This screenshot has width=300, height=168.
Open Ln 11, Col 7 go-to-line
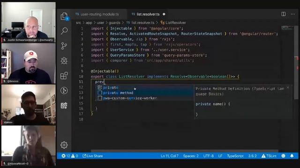tap(170, 156)
